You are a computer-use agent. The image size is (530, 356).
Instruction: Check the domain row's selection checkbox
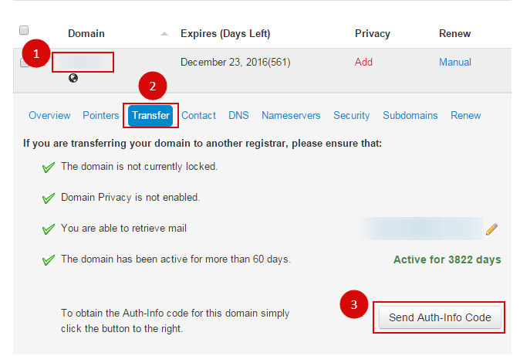click(24, 63)
